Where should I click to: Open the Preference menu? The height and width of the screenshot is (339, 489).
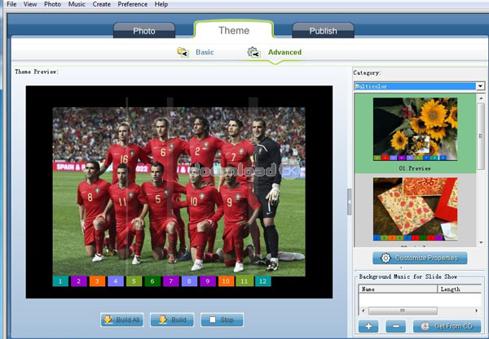point(132,4)
